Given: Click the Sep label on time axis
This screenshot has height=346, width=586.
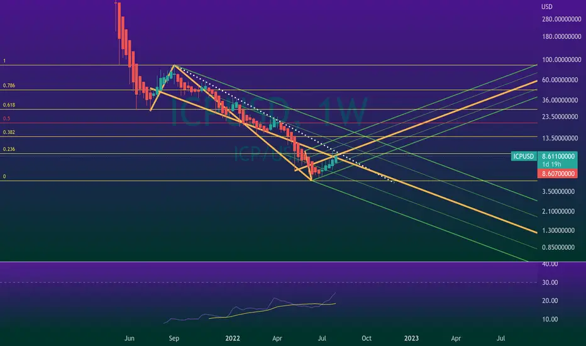Looking at the screenshot, I should point(174,338).
